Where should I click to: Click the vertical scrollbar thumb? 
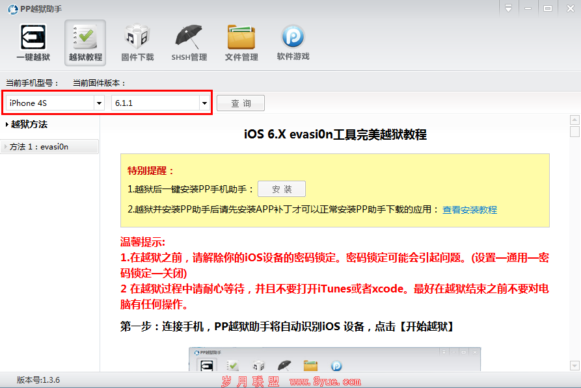(x=574, y=131)
